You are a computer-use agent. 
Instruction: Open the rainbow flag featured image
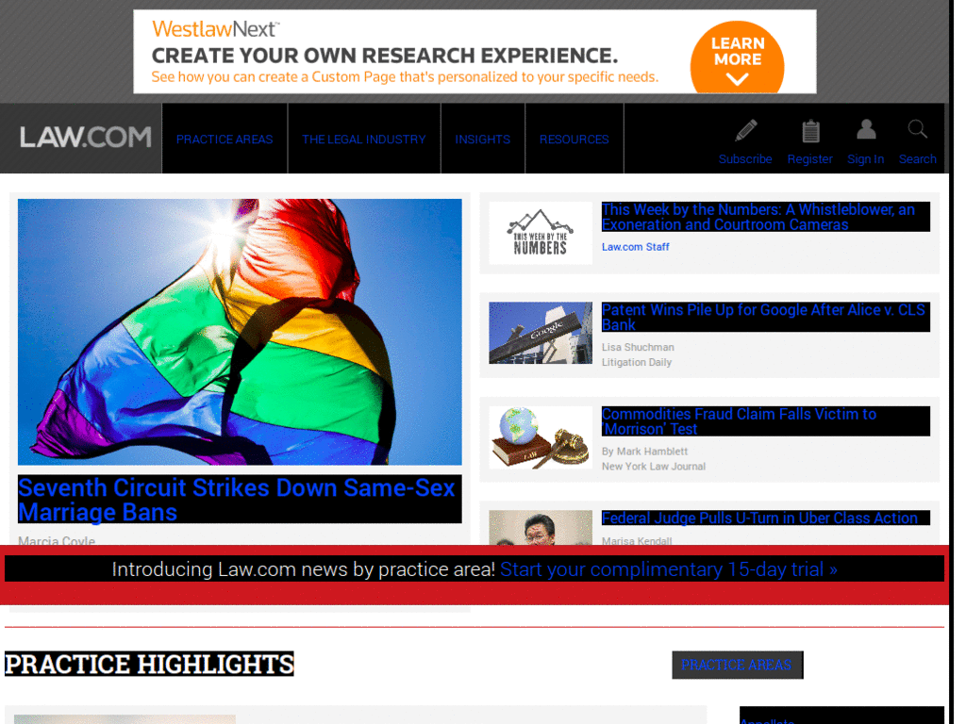point(240,331)
